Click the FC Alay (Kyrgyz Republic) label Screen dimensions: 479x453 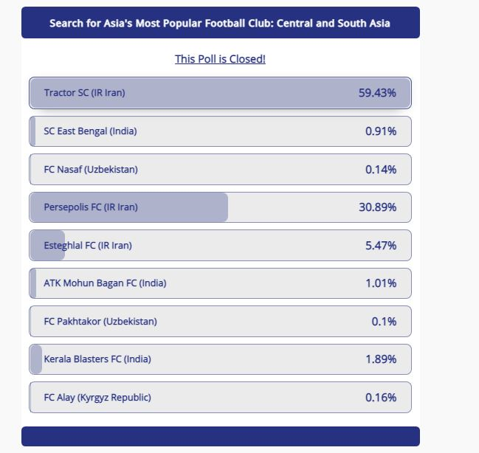[x=97, y=398]
